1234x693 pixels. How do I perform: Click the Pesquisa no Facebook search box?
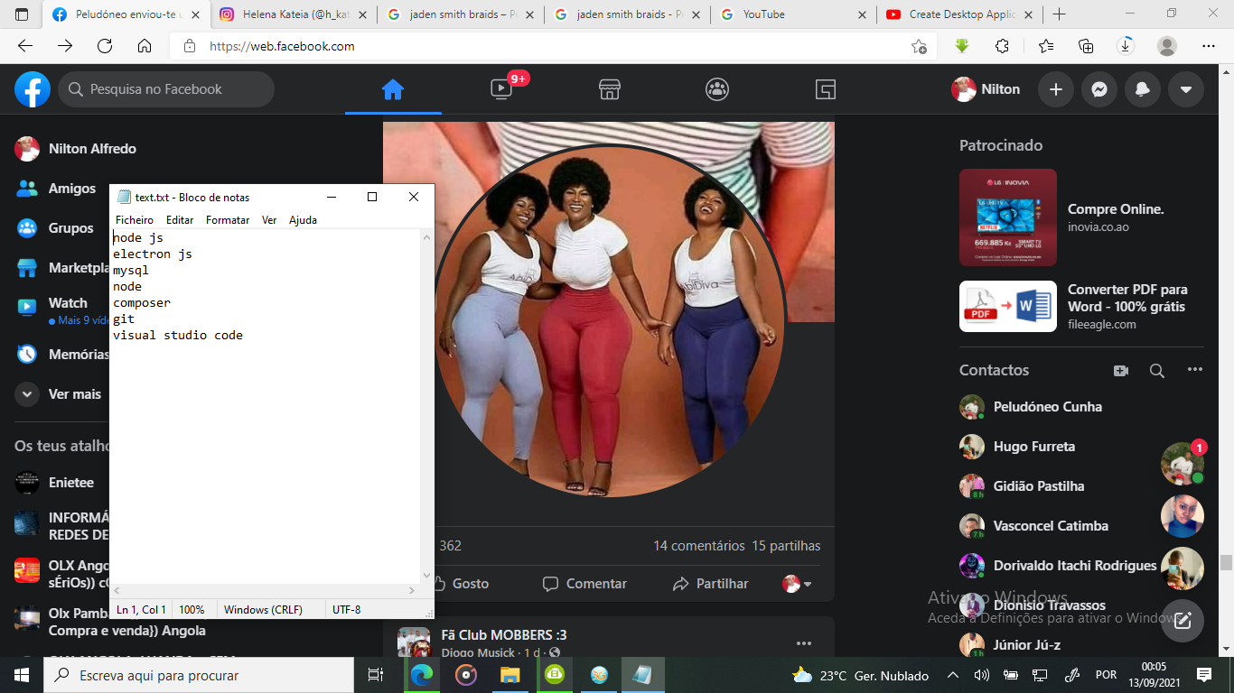(167, 89)
